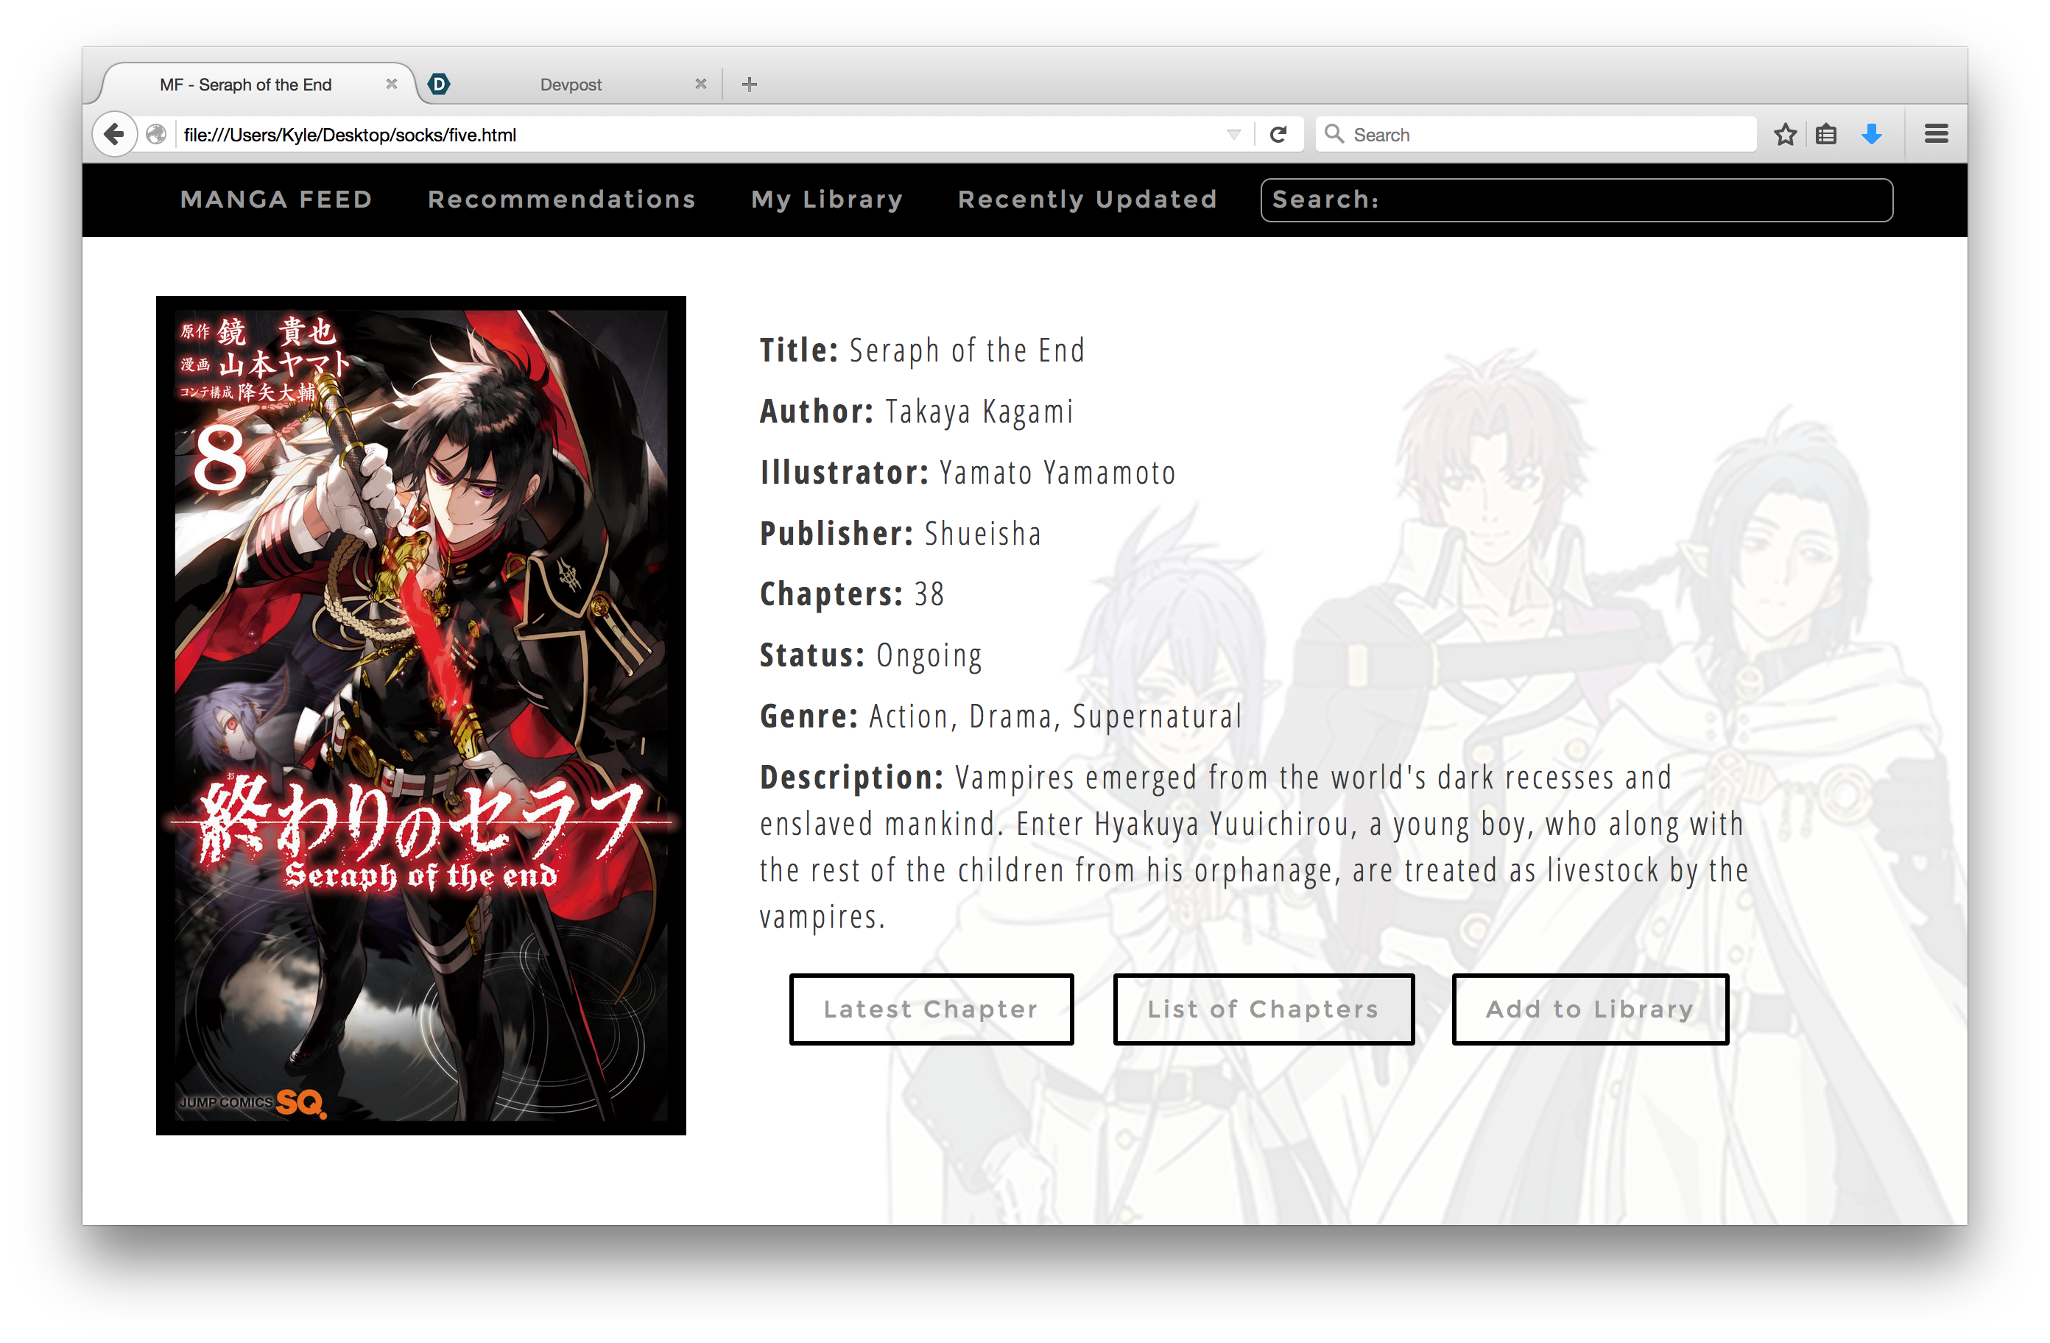
Task: Click the MANGA FEED home link
Action: pos(276,199)
